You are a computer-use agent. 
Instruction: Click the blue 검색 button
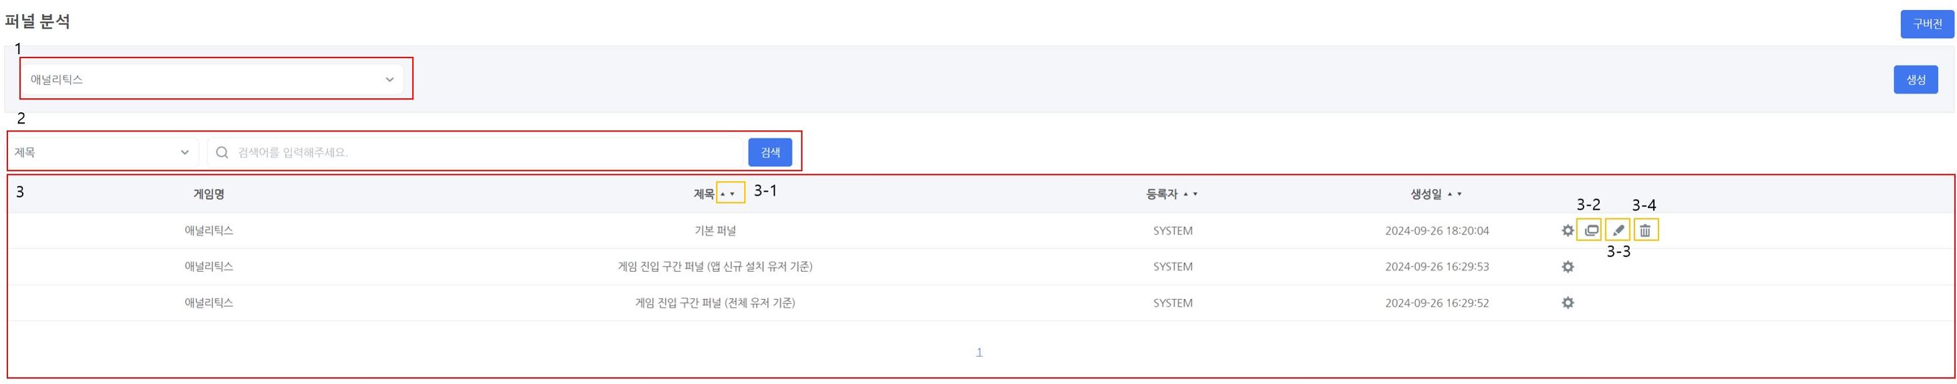coord(769,152)
